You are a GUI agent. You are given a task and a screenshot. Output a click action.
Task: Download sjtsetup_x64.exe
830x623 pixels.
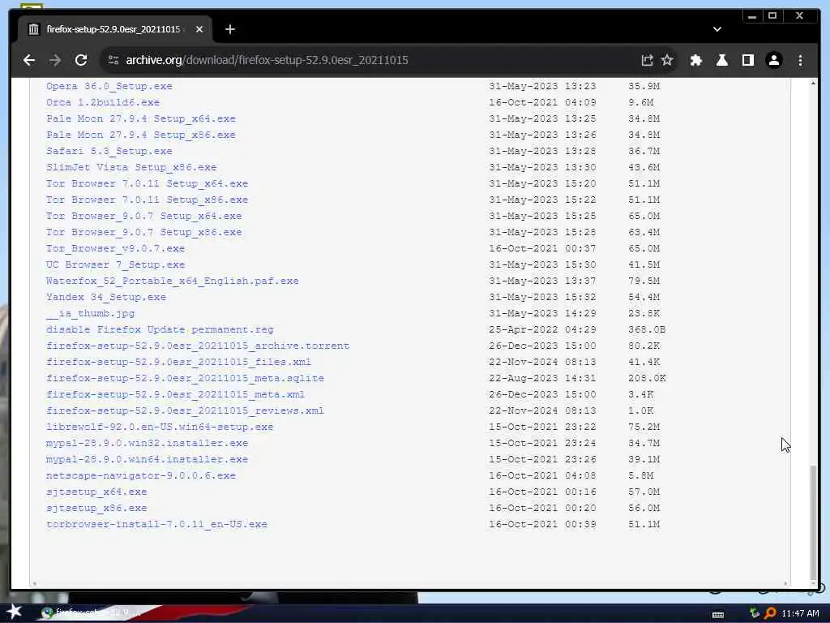tap(96, 492)
